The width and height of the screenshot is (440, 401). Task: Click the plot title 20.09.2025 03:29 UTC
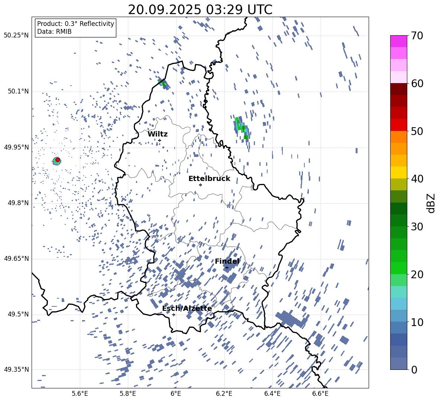(200, 10)
